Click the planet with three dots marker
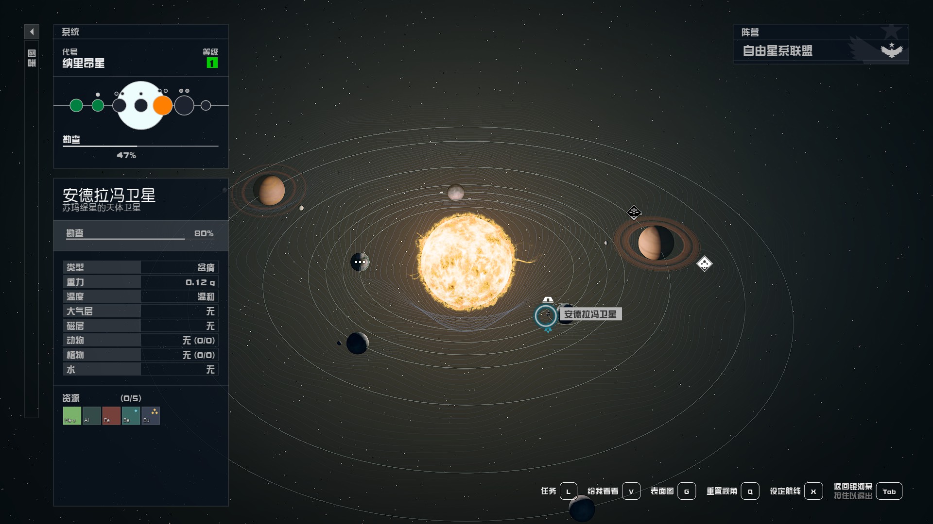 (x=360, y=262)
